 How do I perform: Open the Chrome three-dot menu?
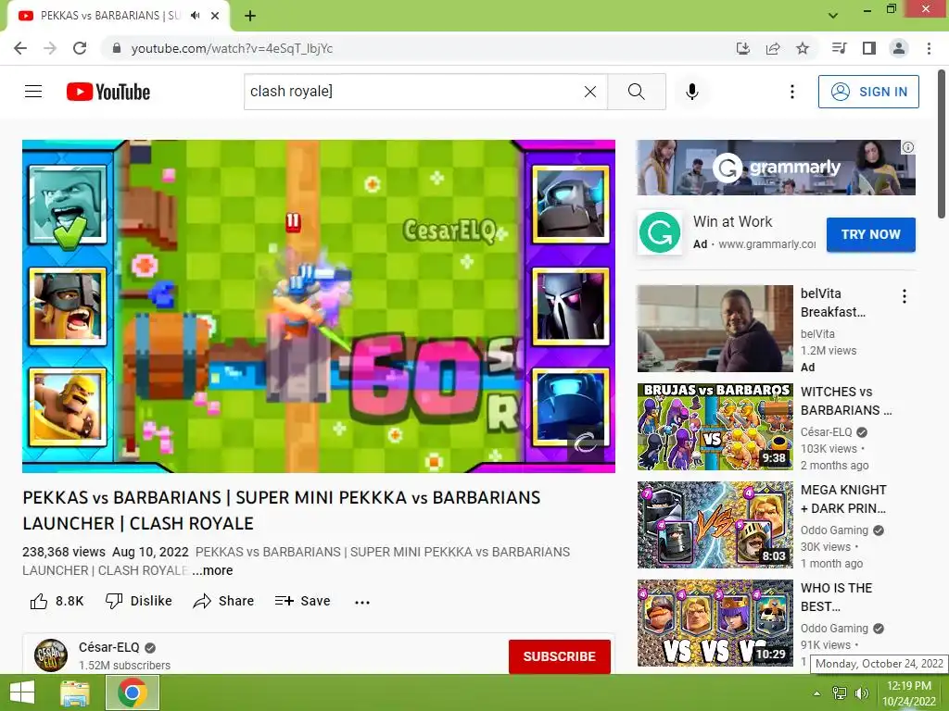(929, 48)
